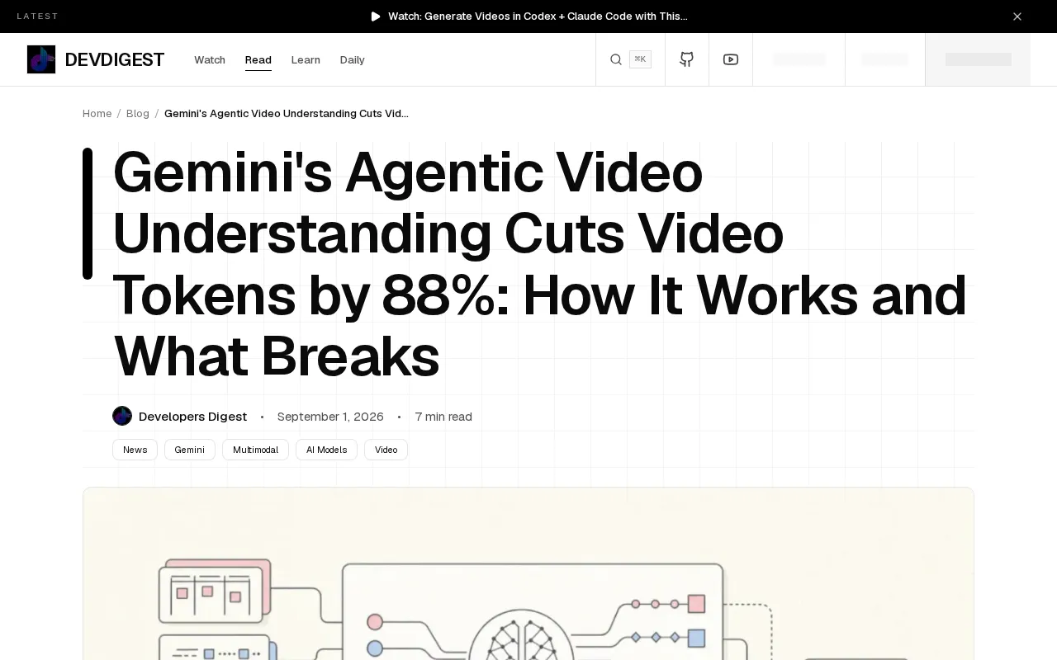Image resolution: width=1057 pixels, height=660 pixels.
Task: Go to the Read nav section
Action: point(258,59)
